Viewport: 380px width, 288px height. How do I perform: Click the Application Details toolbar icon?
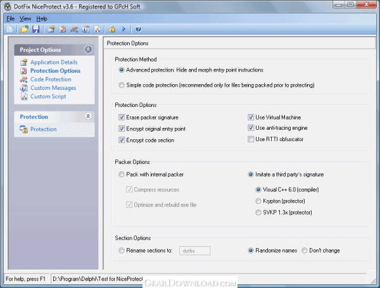coord(51,29)
